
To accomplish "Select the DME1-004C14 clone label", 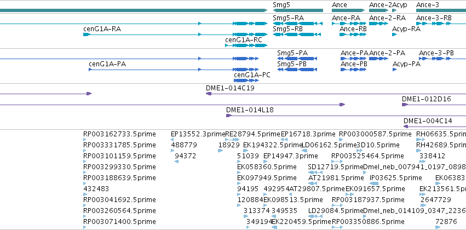I will (x=428, y=121).
